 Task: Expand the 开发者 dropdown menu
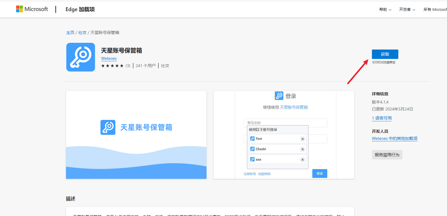click(x=407, y=10)
